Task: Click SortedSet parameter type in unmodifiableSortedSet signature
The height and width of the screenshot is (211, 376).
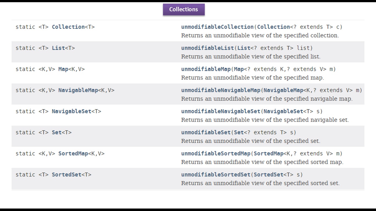Action: tap(268, 175)
